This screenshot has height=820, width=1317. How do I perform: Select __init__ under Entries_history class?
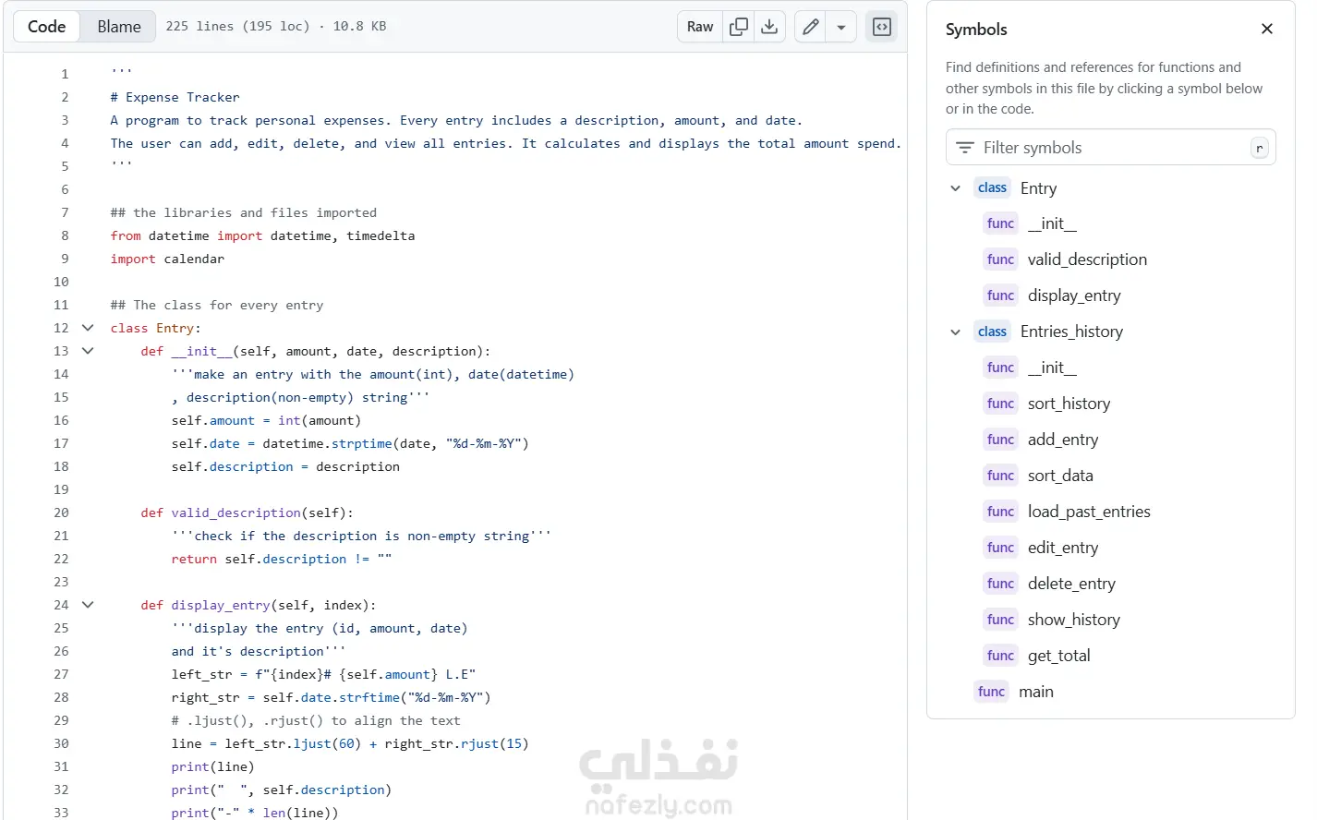click(x=1052, y=368)
